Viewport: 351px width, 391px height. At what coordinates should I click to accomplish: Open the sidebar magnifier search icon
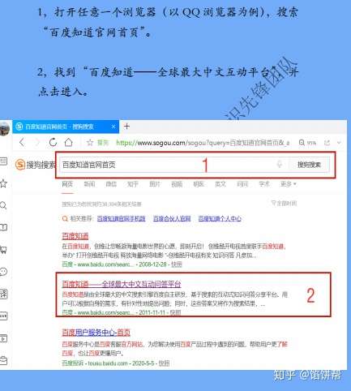coord(3,205)
